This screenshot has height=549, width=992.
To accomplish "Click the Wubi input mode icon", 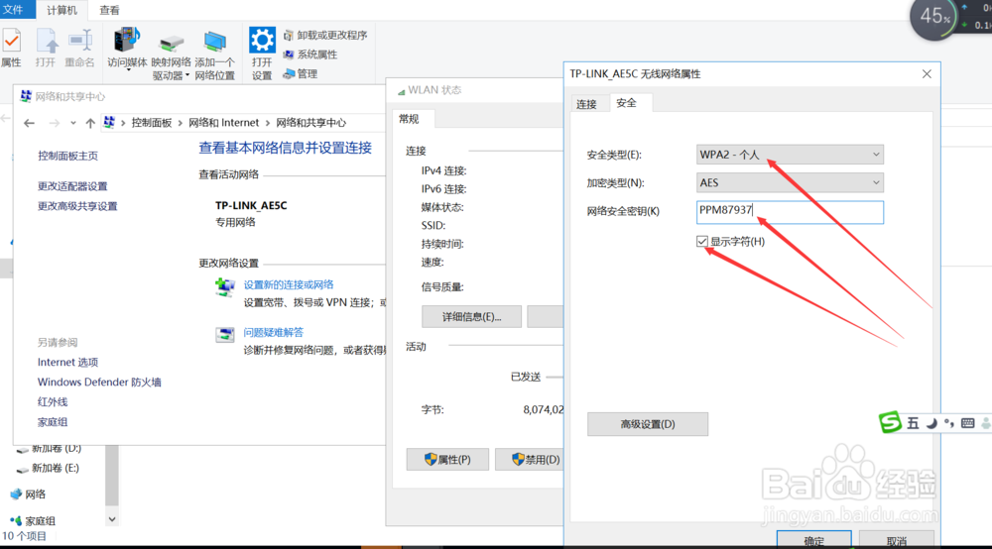I will (x=913, y=423).
